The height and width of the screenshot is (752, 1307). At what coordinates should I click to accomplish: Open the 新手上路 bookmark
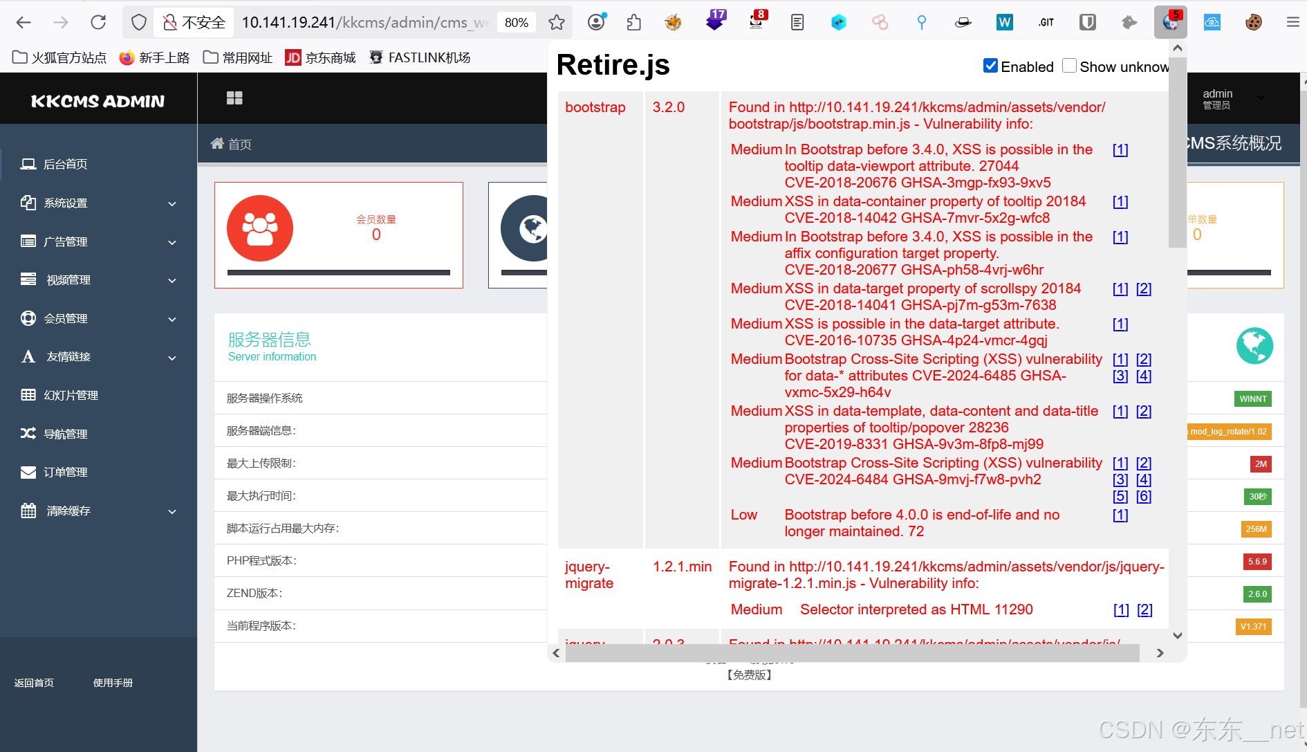154,57
